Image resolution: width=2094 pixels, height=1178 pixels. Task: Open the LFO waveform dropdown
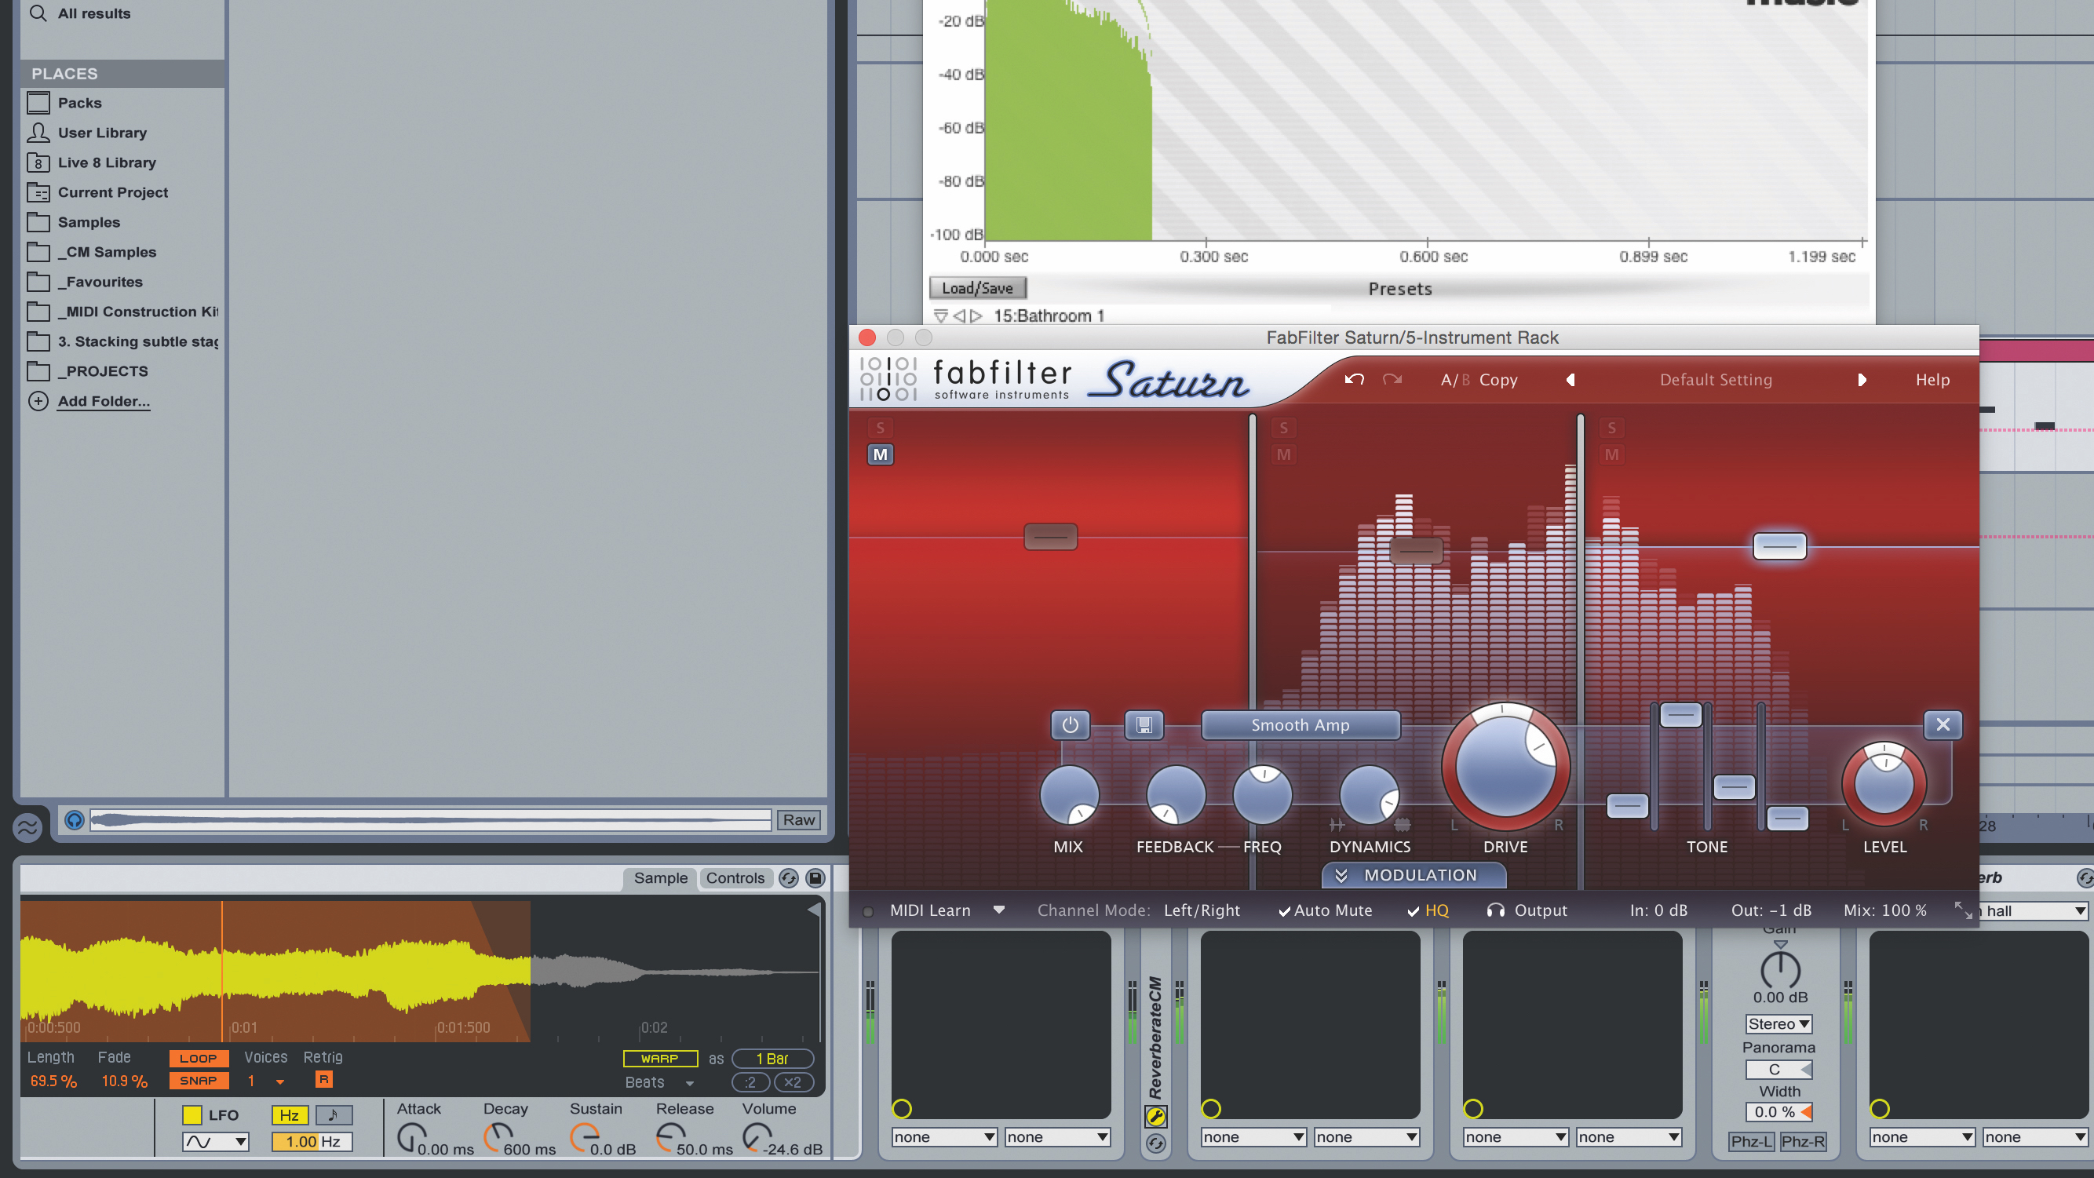click(215, 1141)
